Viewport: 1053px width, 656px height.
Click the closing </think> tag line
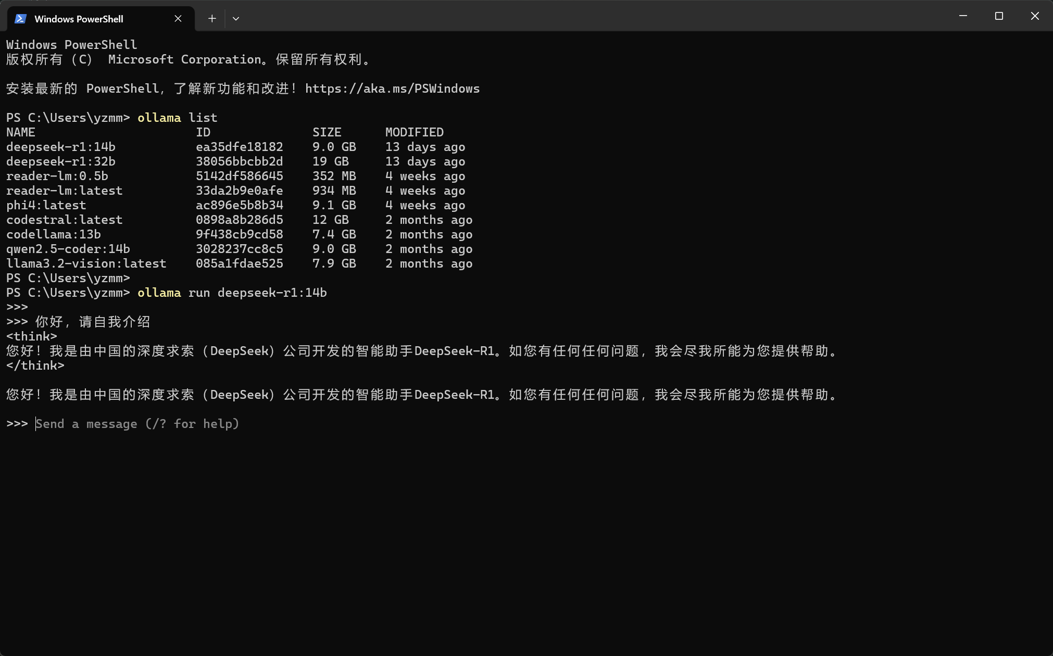coord(35,365)
